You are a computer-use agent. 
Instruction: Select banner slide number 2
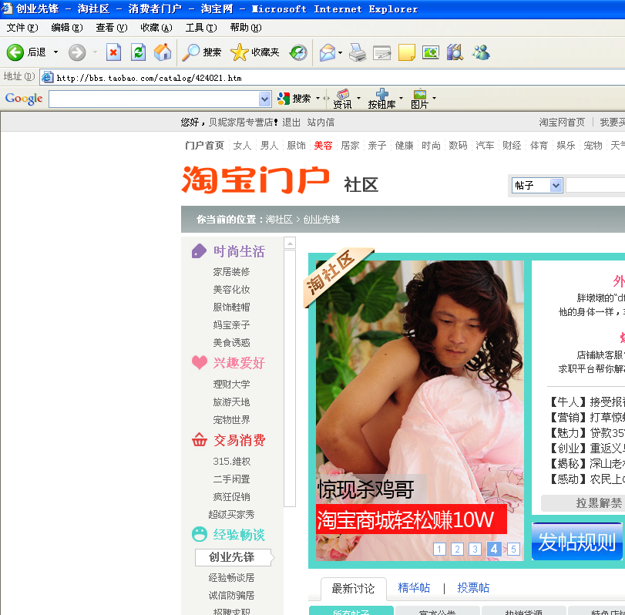(457, 549)
